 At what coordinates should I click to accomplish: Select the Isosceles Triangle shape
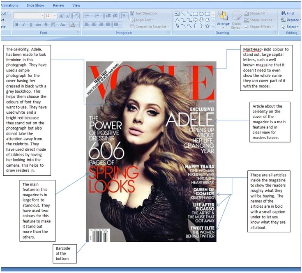coord(177,20)
